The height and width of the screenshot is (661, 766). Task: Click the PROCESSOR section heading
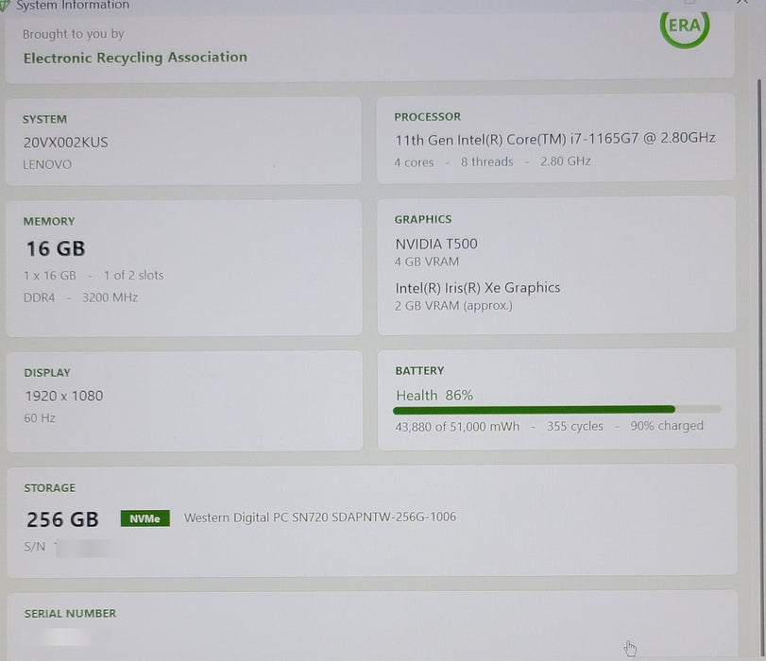428,117
